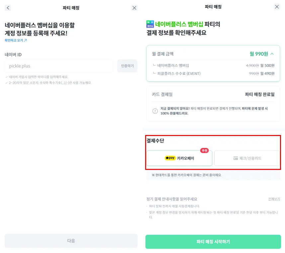Click the Naver Plus membership logo icon
The image size is (285, 253).
coord(150,24)
